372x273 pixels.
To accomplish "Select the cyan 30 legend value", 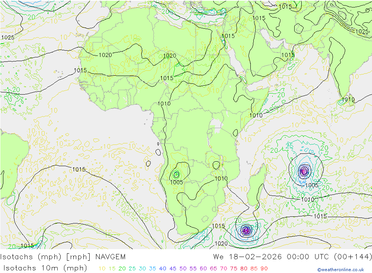I will click(142, 269).
